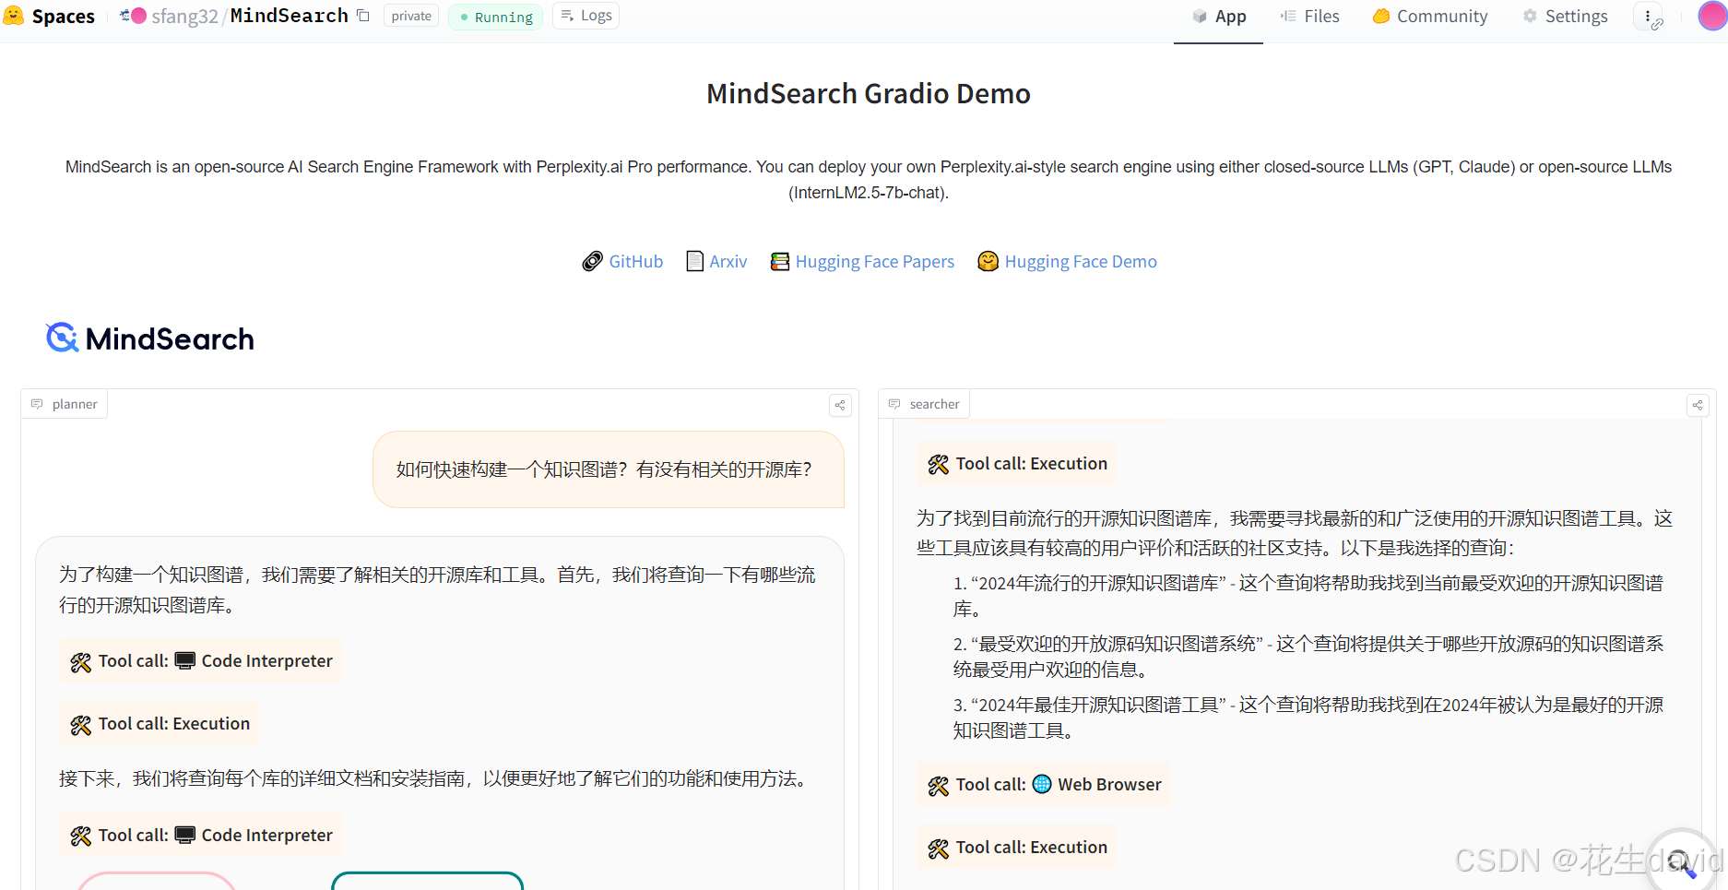Click the planner chat bubble icon
This screenshot has width=1728, height=890.
(37, 404)
